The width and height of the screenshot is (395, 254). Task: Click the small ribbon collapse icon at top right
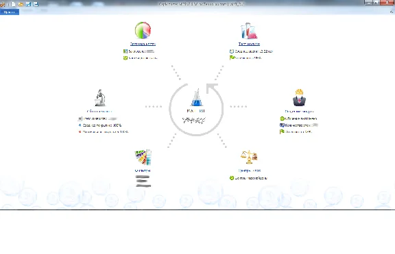coord(392,12)
